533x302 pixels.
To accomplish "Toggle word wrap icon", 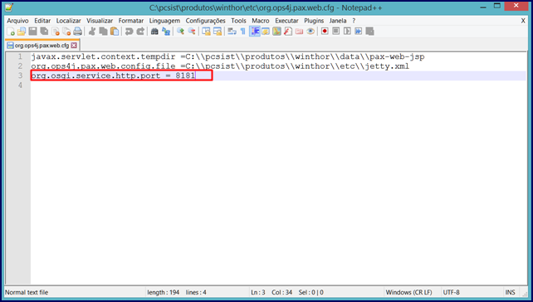I will (x=232, y=32).
